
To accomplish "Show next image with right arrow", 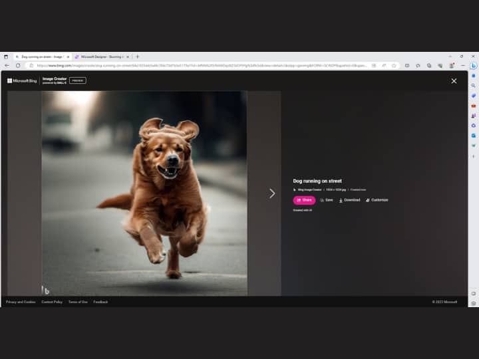I will point(272,193).
